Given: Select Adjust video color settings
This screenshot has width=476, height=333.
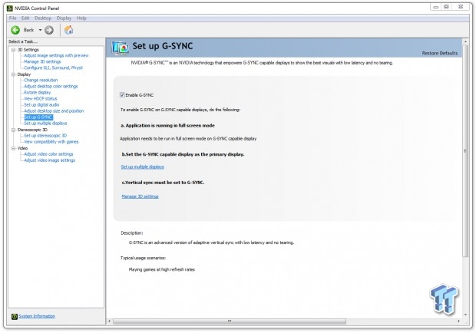Looking at the screenshot, I should pos(48,154).
